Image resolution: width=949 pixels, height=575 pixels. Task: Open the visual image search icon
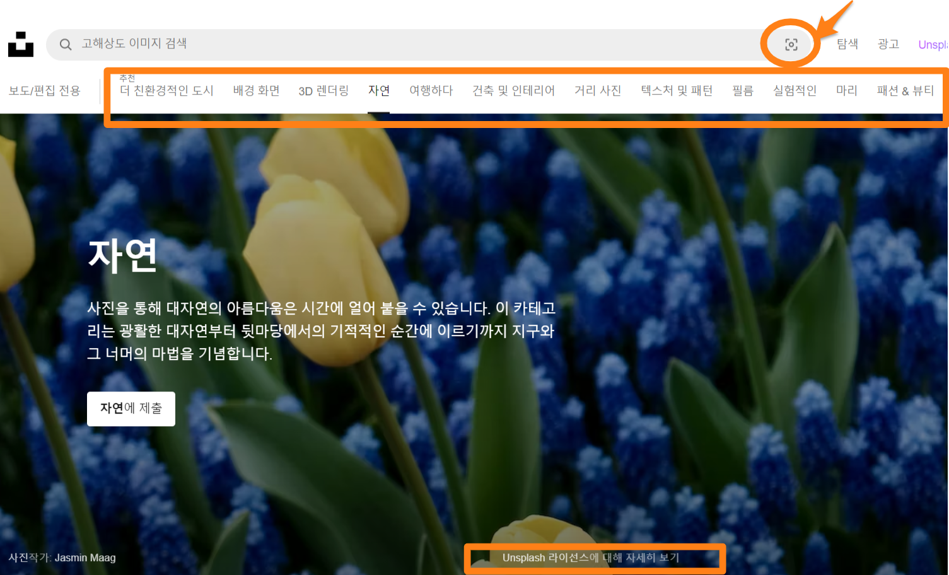[x=791, y=44]
